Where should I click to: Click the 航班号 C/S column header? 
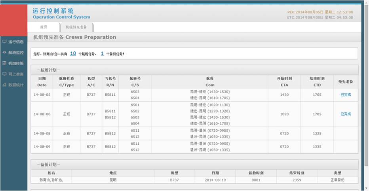[135, 82]
